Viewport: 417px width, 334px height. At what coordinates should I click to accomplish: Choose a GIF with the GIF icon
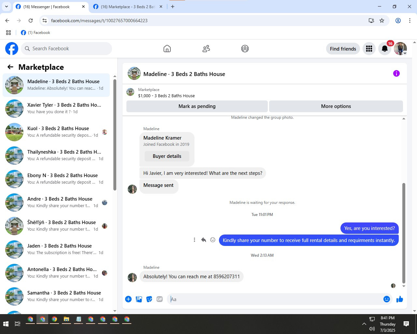coord(160,299)
